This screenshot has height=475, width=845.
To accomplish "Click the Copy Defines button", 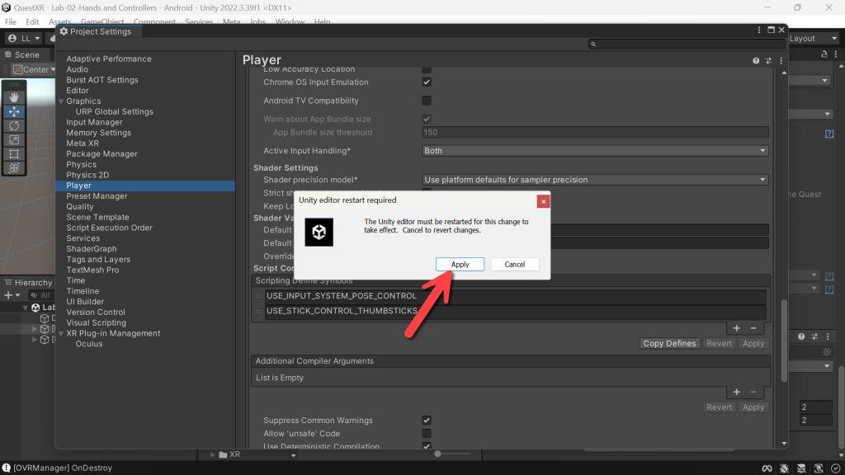I will 669,344.
